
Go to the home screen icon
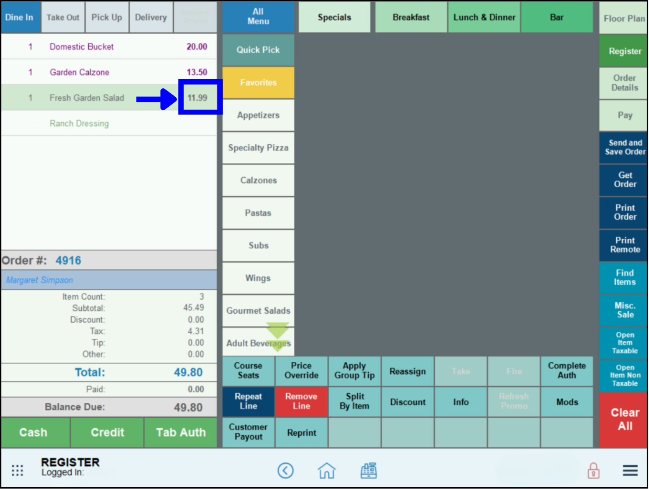tap(327, 471)
